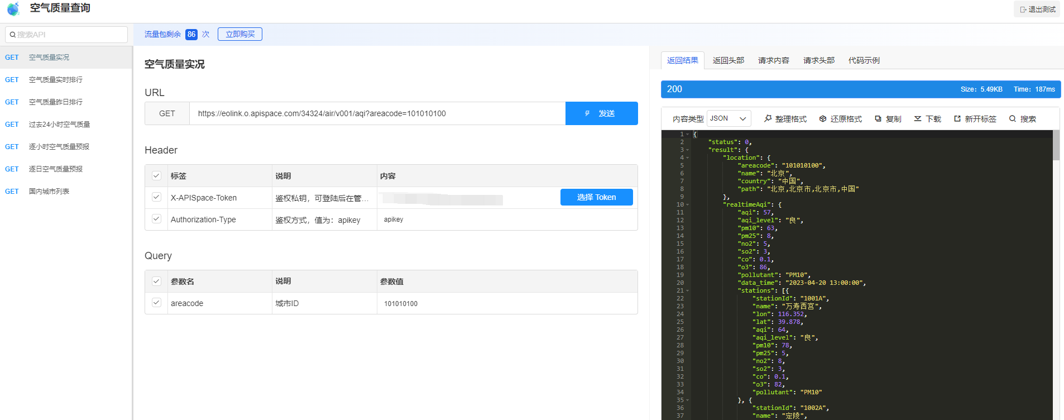Select the 空气质量实时排行 API
Image resolution: width=1064 pixels, height=420 pixels.
66,80
